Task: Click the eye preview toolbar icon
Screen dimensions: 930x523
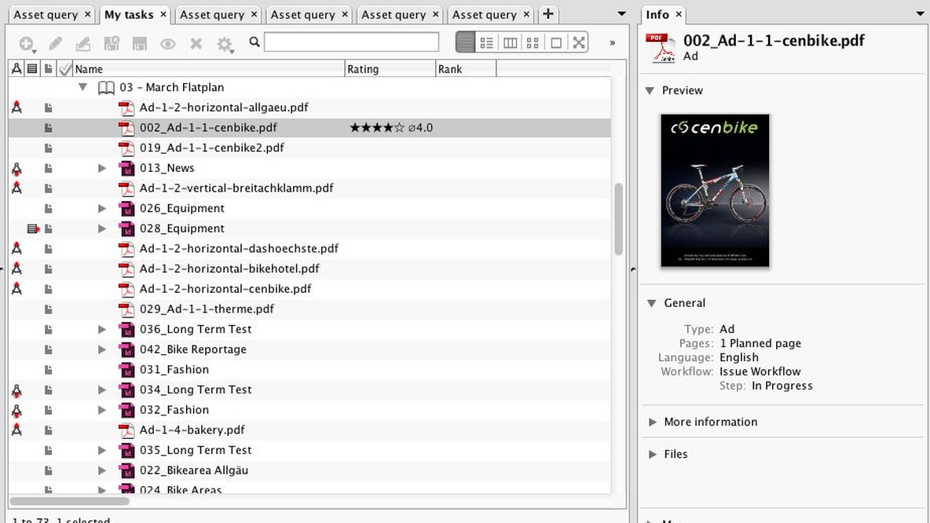Action: pyautogui.click(x=168, y=43)
